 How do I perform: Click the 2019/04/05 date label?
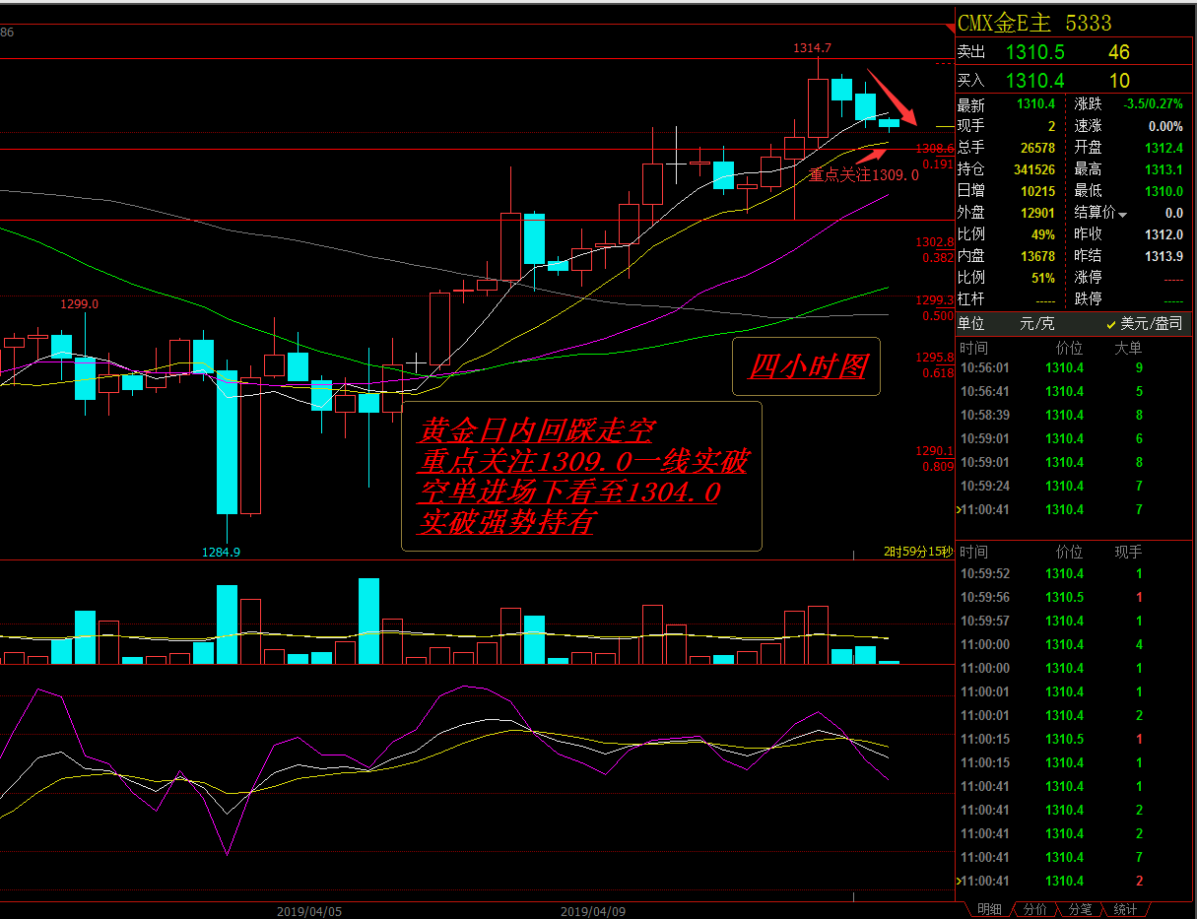(309, 911)
